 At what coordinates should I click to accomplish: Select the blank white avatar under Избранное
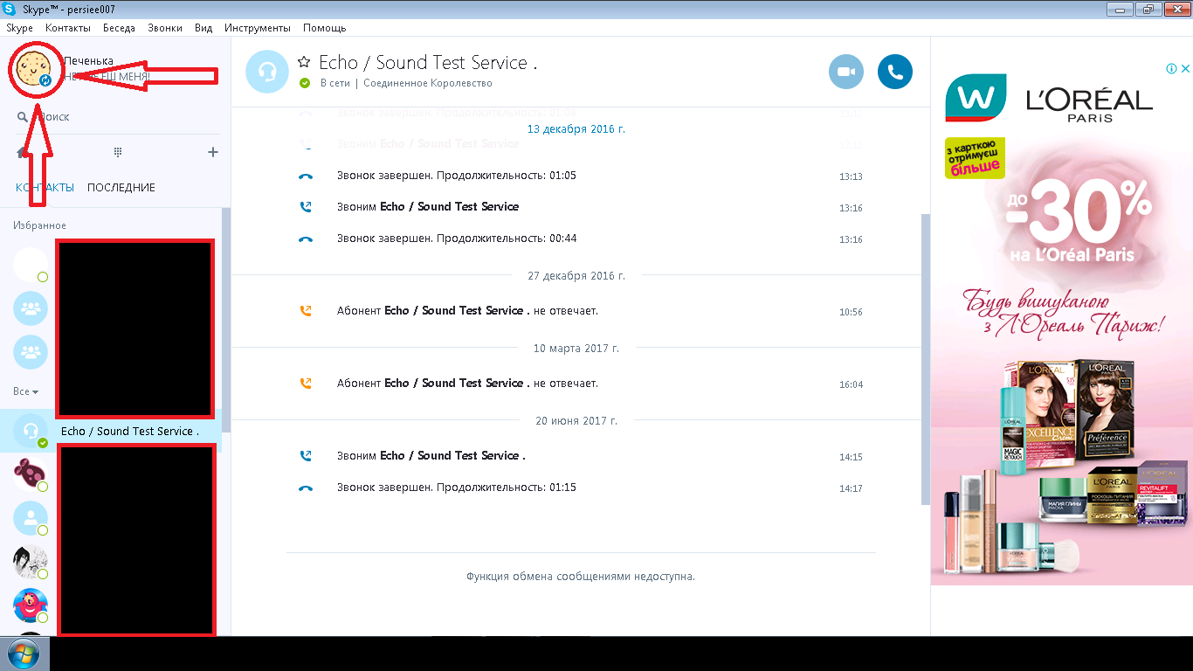pos(31,265)
